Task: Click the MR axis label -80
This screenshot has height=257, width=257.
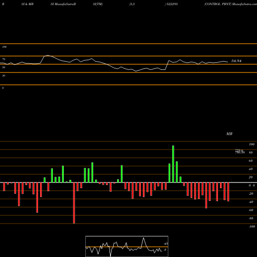Action: [251, 218]
